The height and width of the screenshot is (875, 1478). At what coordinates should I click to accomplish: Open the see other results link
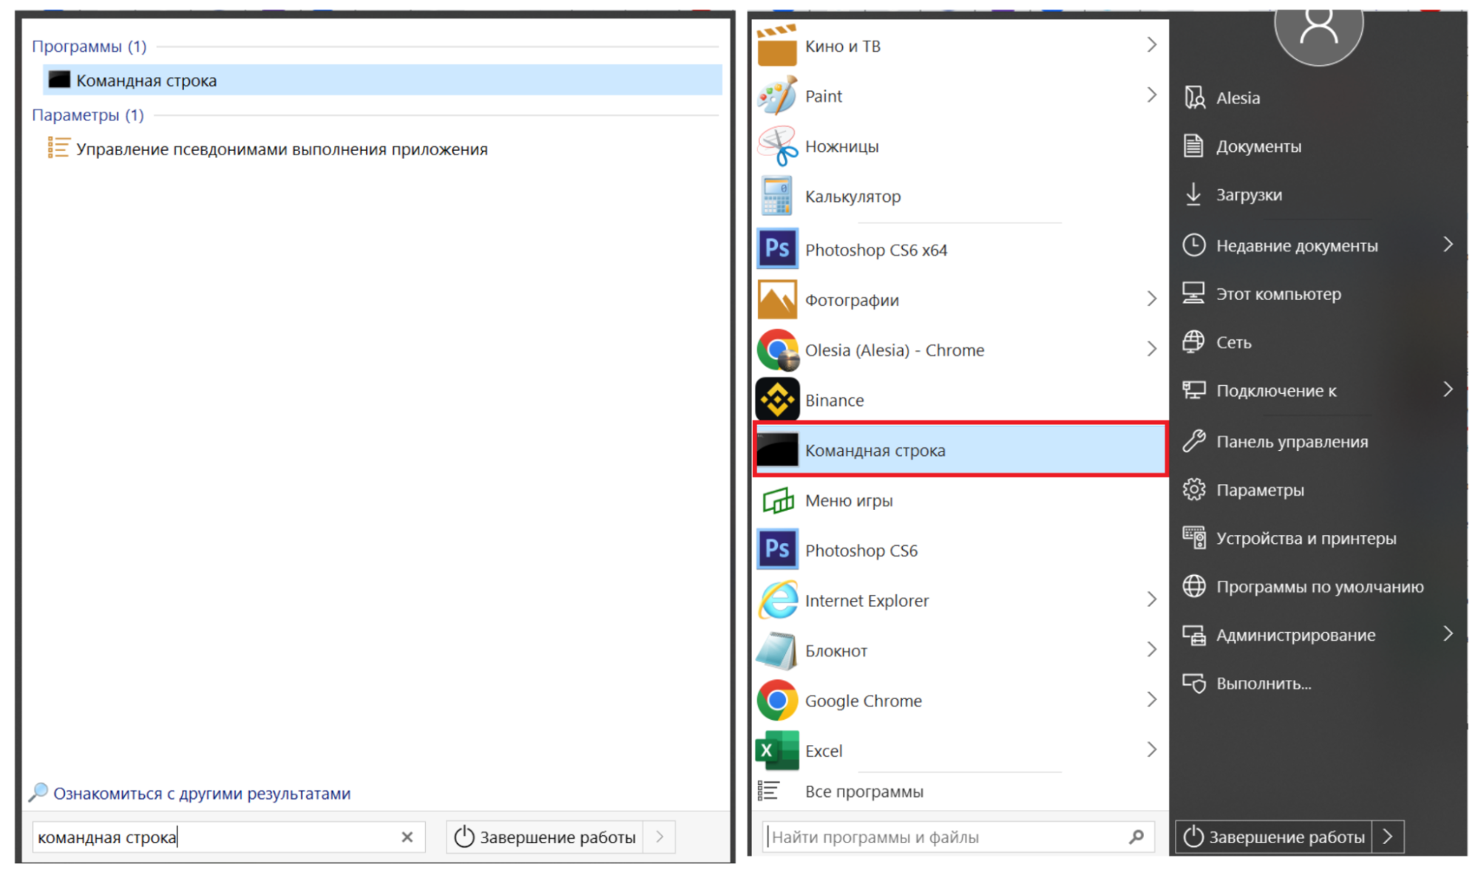[201, 793]
